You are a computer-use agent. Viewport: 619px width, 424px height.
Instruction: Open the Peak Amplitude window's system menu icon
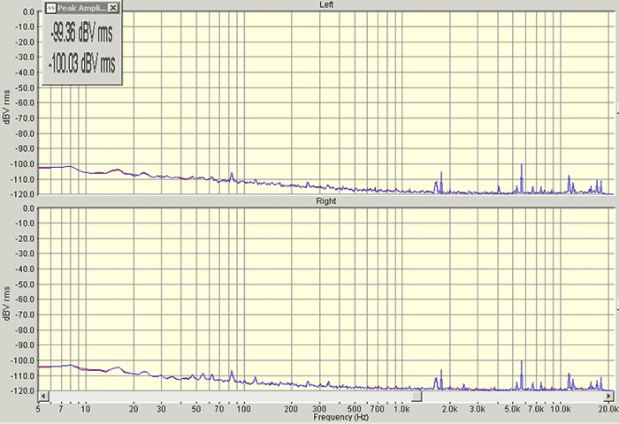[50, 7]
